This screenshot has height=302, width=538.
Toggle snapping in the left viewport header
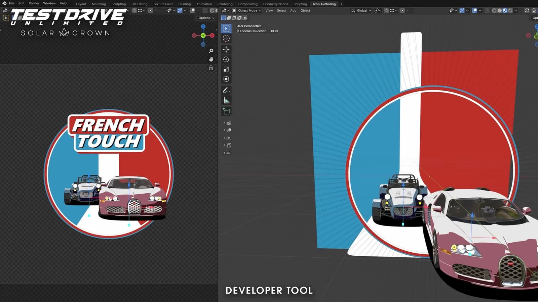click(134, 10)
